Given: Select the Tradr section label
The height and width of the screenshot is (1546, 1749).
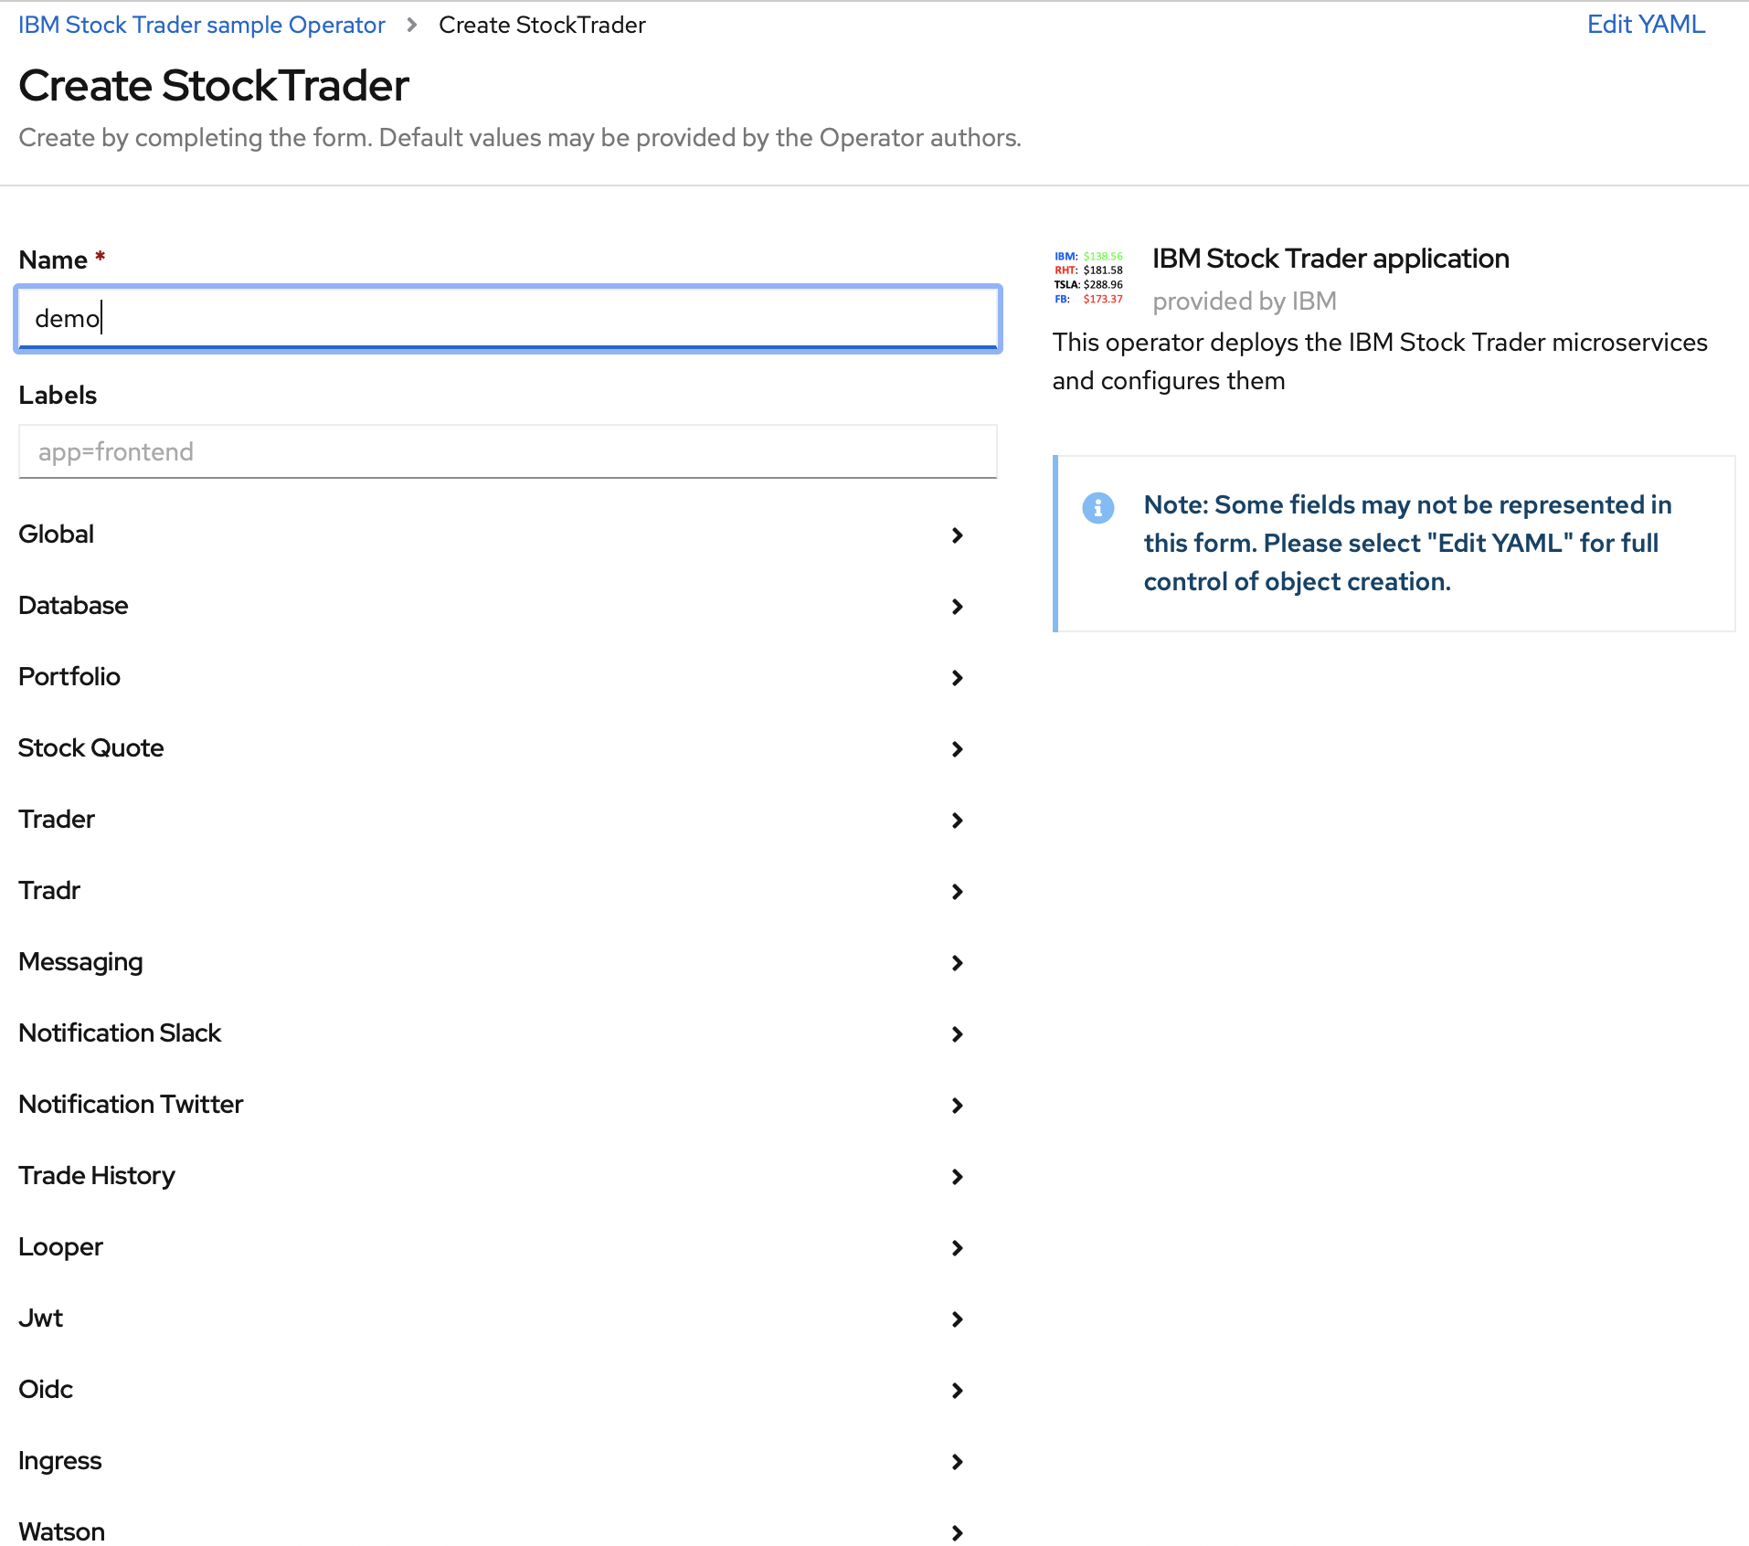Looking at the screenshot, I should point(49,890).
